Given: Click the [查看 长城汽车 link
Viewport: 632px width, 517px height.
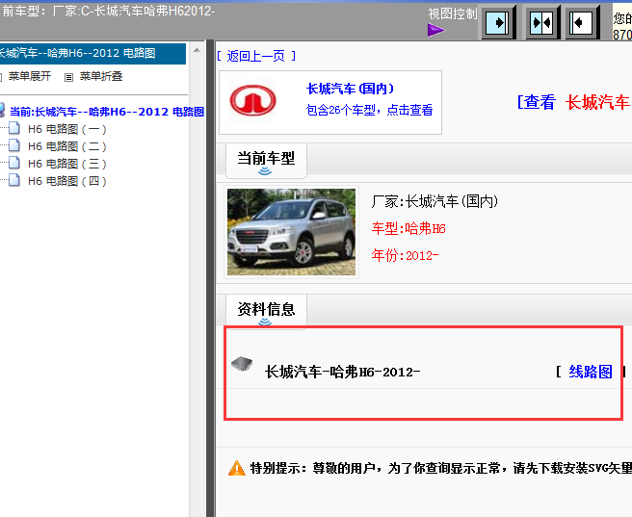Looking at the screenshot, I should point(573,102).
